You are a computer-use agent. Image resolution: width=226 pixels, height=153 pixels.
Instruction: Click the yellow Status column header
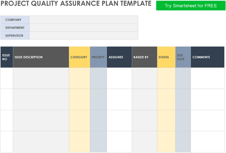pyautogui.click(x=166, y=57)
